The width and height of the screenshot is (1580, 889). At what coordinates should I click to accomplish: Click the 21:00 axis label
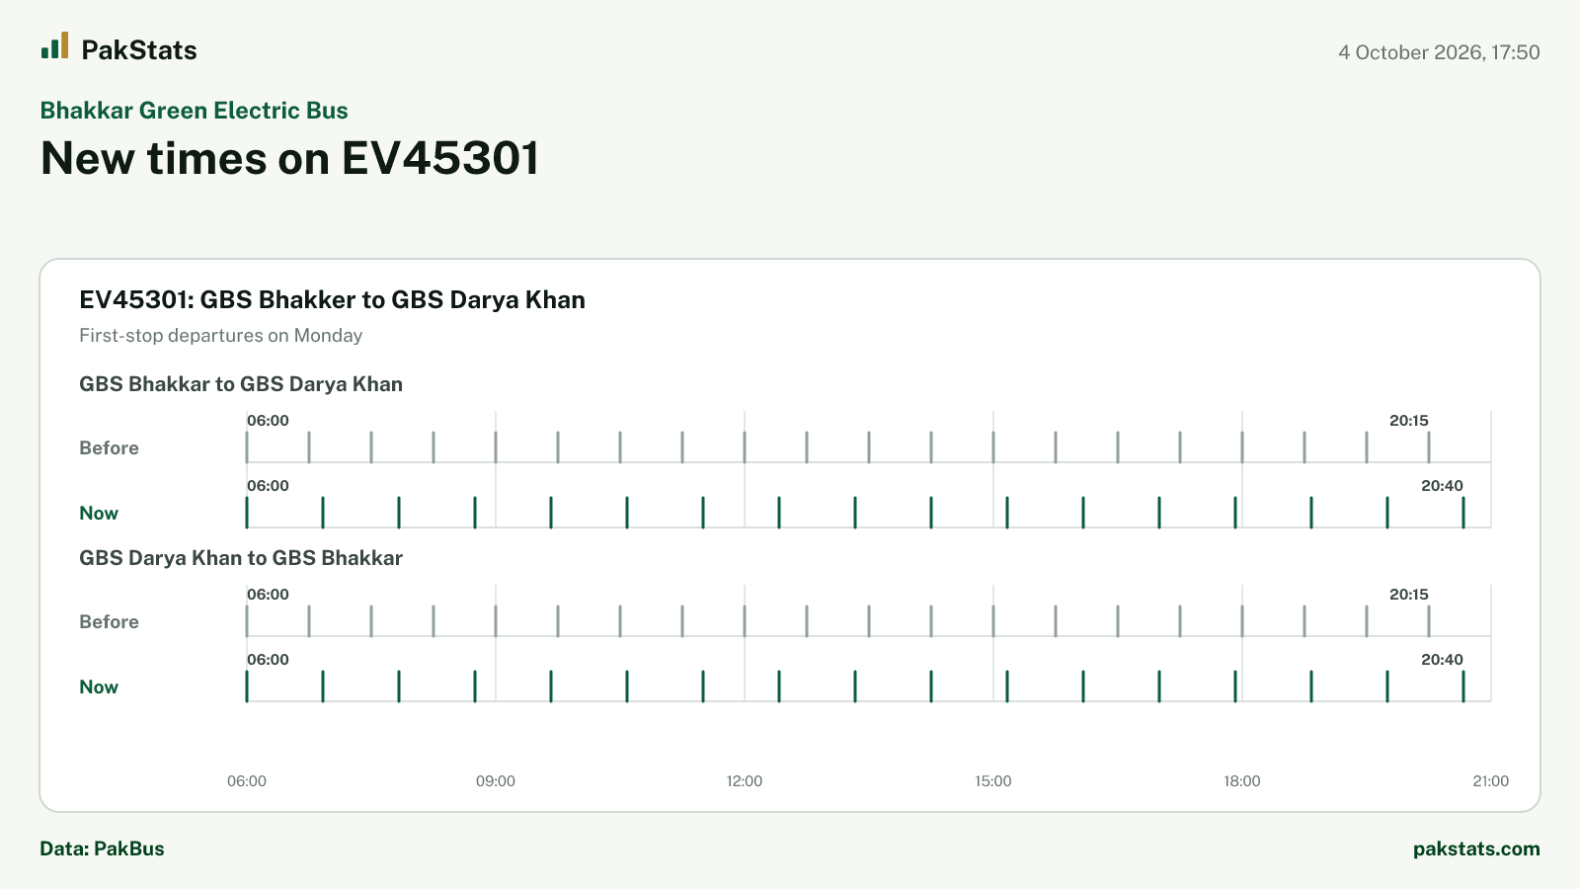click(1491, 781)
